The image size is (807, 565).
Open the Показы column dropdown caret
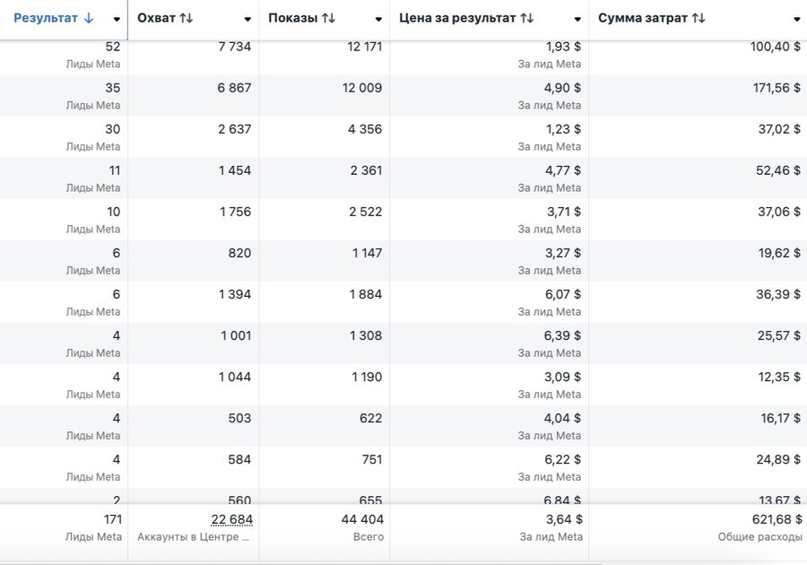(378, 19)
